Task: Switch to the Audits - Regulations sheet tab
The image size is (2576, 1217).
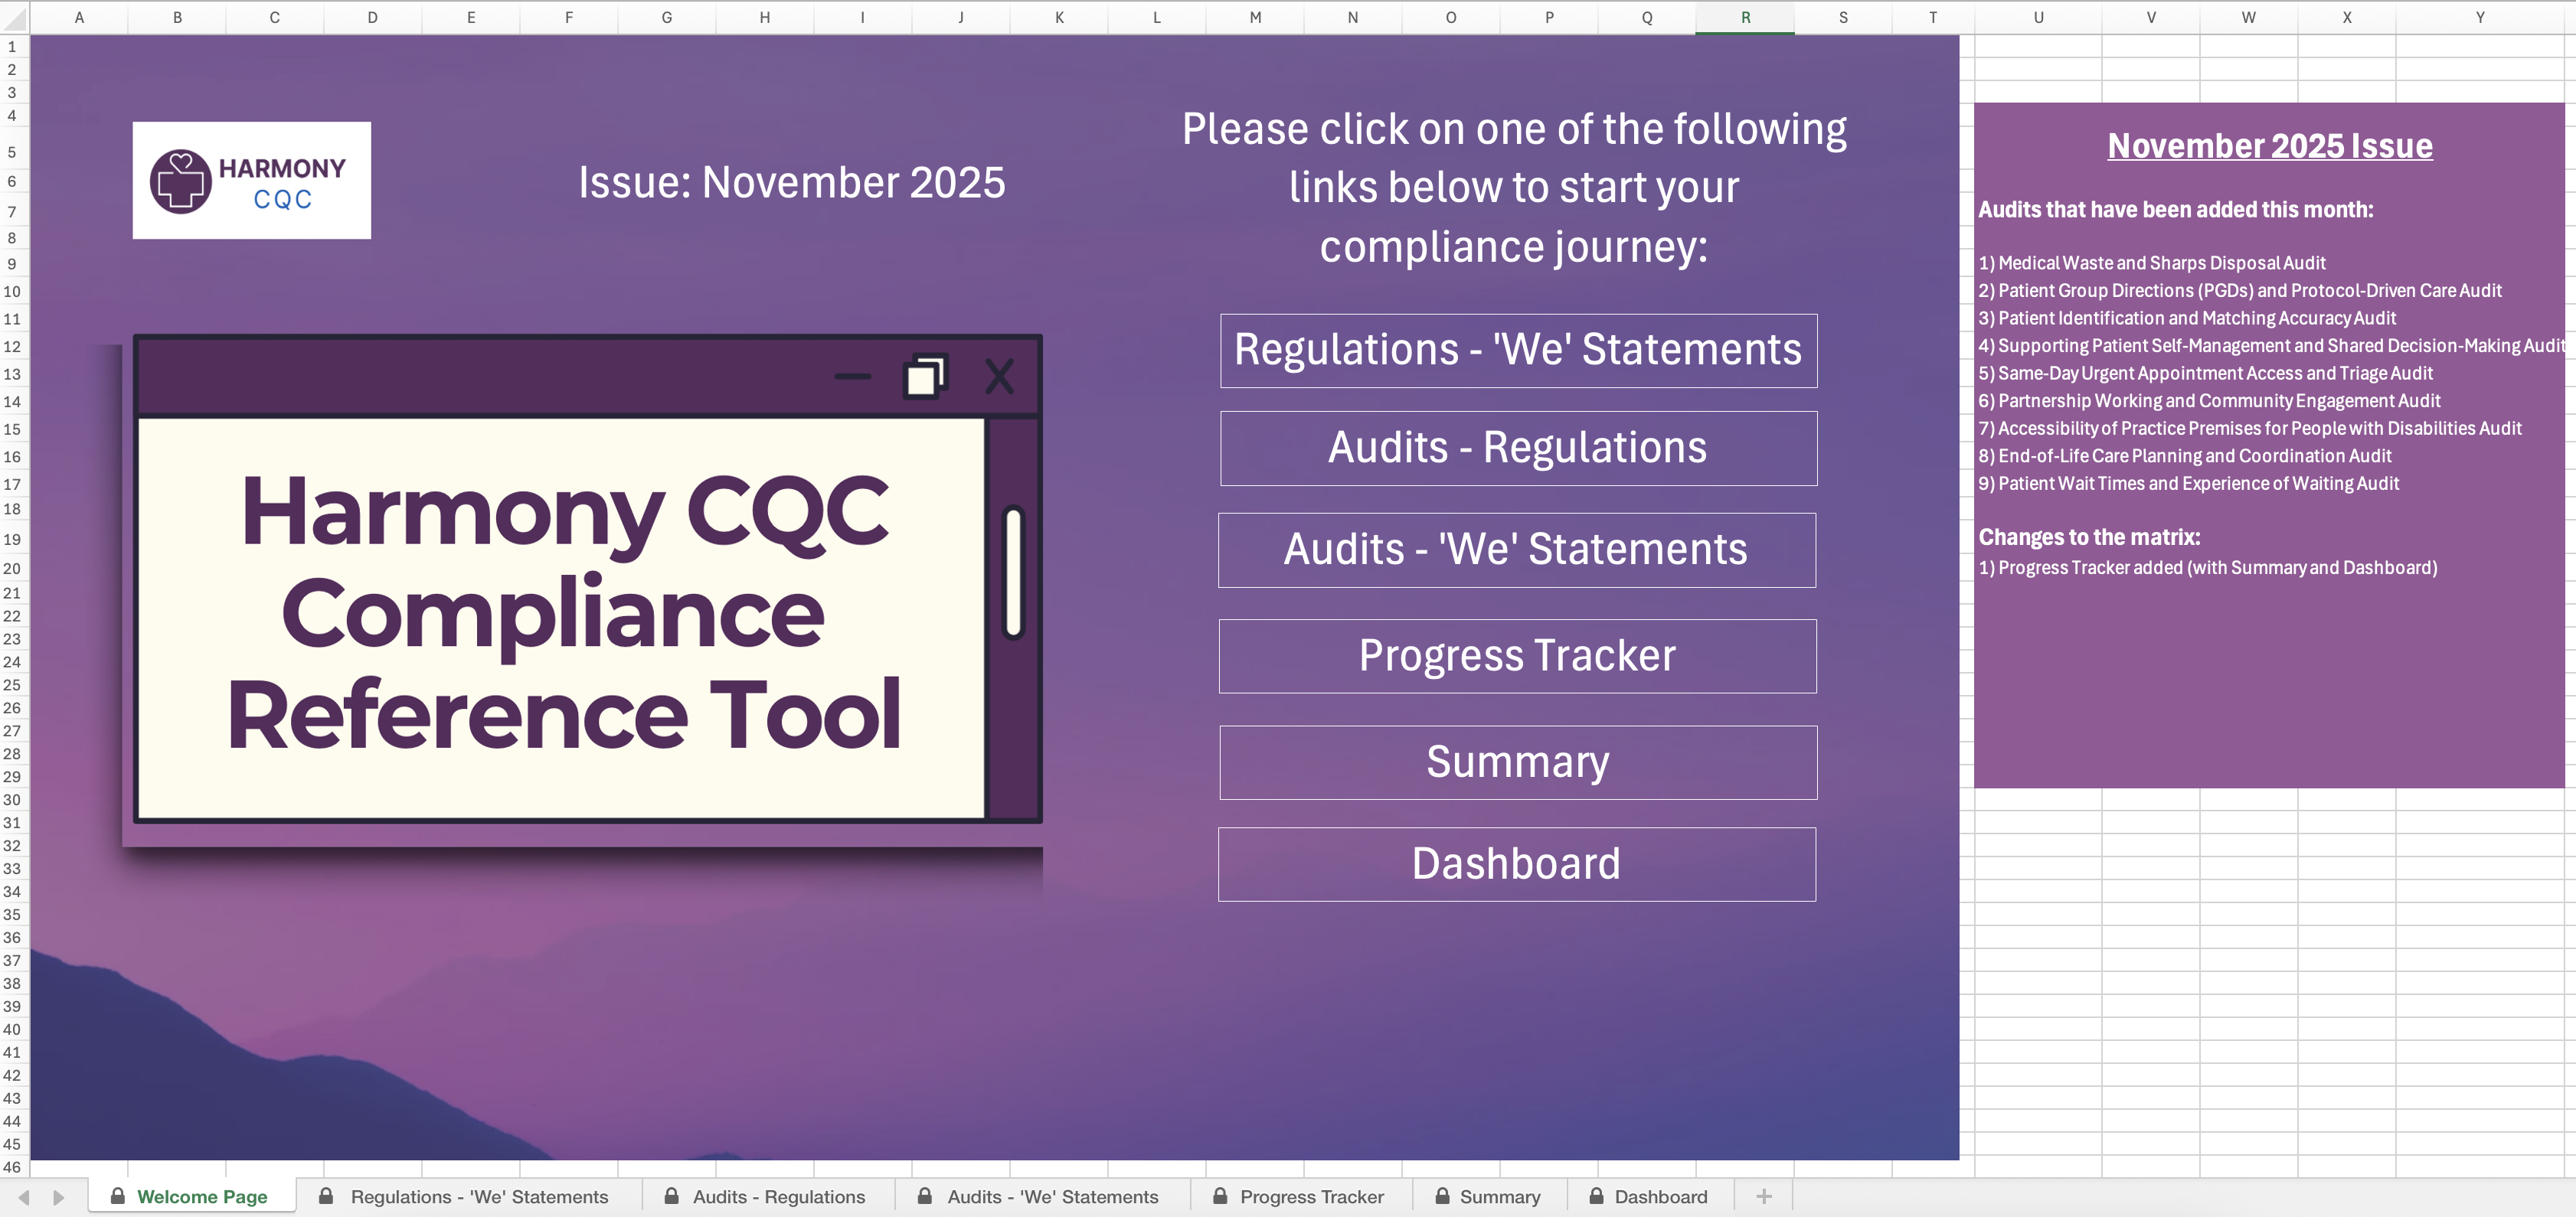Action: click(x=778, y=1196)
